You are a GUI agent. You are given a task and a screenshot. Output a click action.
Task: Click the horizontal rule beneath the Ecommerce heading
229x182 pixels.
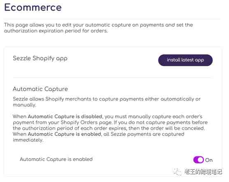point(112,18)
